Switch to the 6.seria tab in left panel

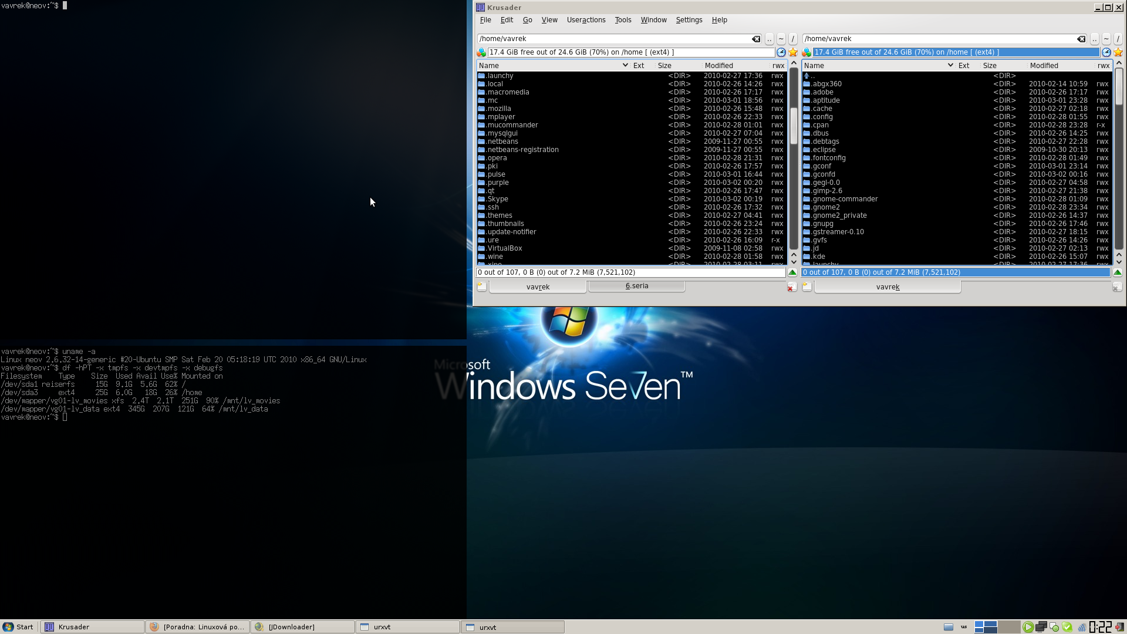point(637,286)
